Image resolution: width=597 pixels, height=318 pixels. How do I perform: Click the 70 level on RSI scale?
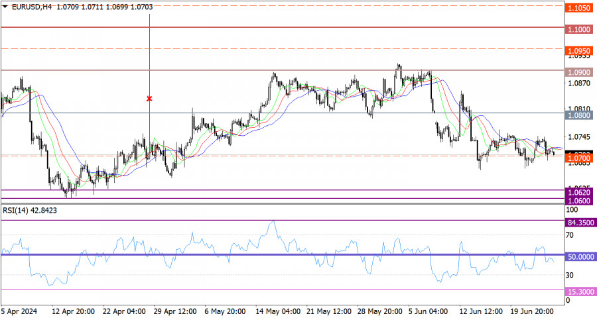coord(570,235)
